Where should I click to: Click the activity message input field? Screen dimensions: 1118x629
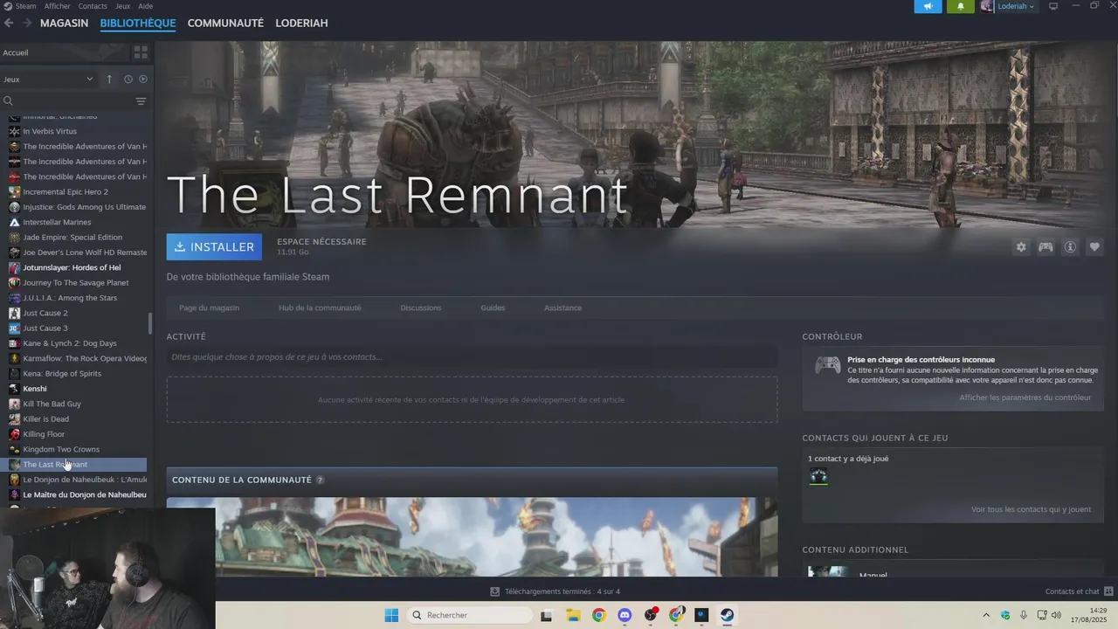[472, 356]
